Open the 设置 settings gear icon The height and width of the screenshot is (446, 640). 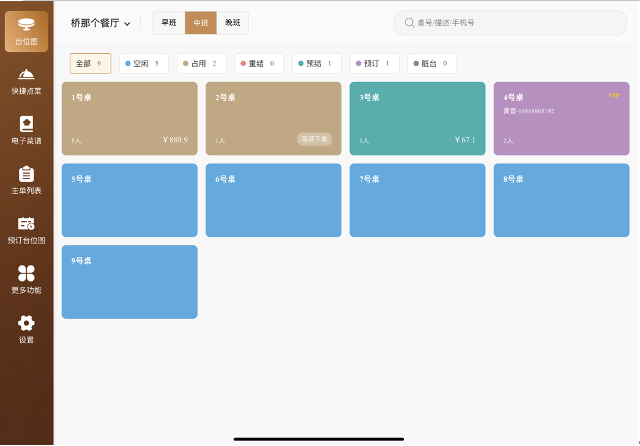pos(26,323)
